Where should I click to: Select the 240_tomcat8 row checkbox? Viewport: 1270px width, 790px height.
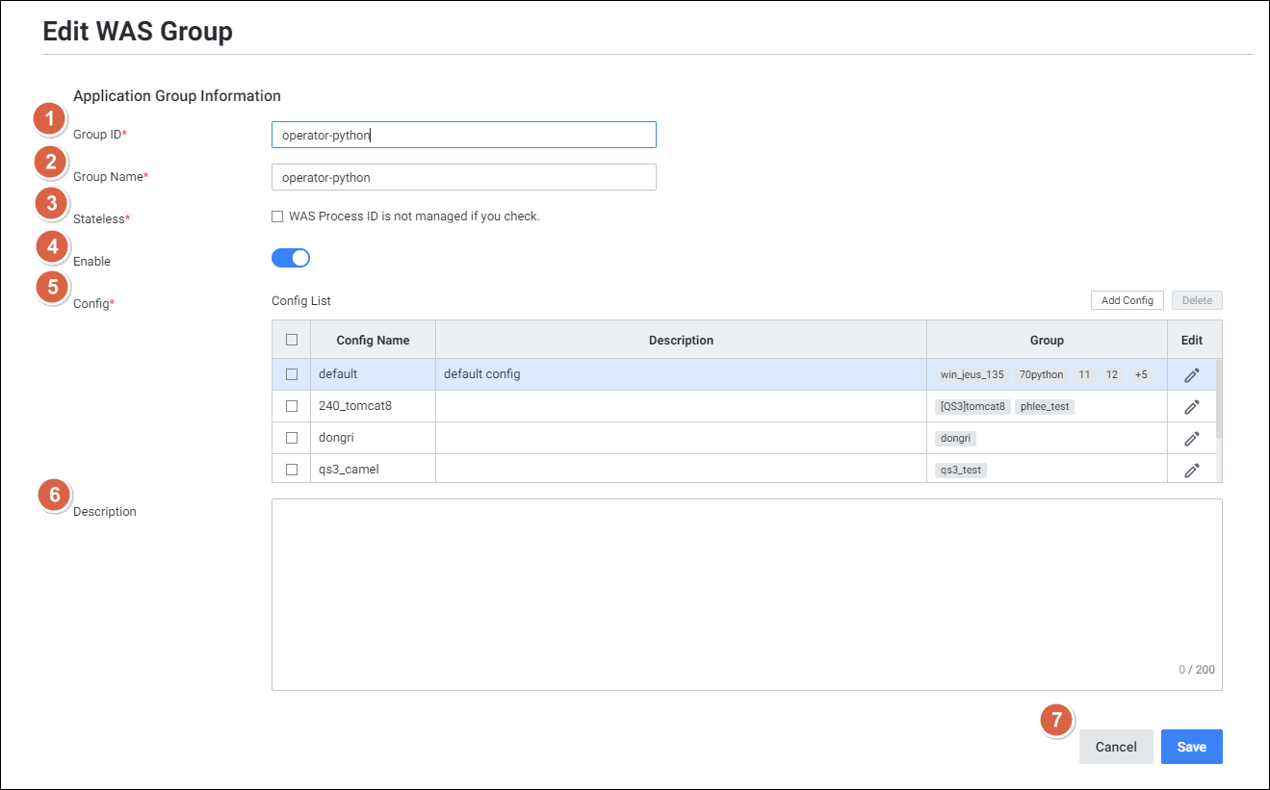click(292, 406)
